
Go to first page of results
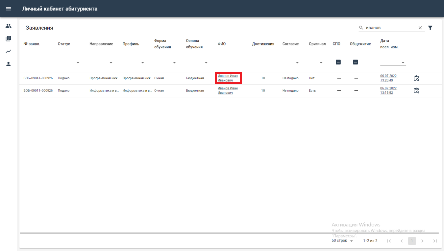pyautogui.click(x=389, y=241)
